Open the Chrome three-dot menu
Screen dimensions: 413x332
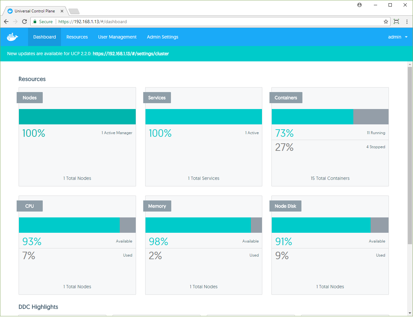[x=407, y=22]
